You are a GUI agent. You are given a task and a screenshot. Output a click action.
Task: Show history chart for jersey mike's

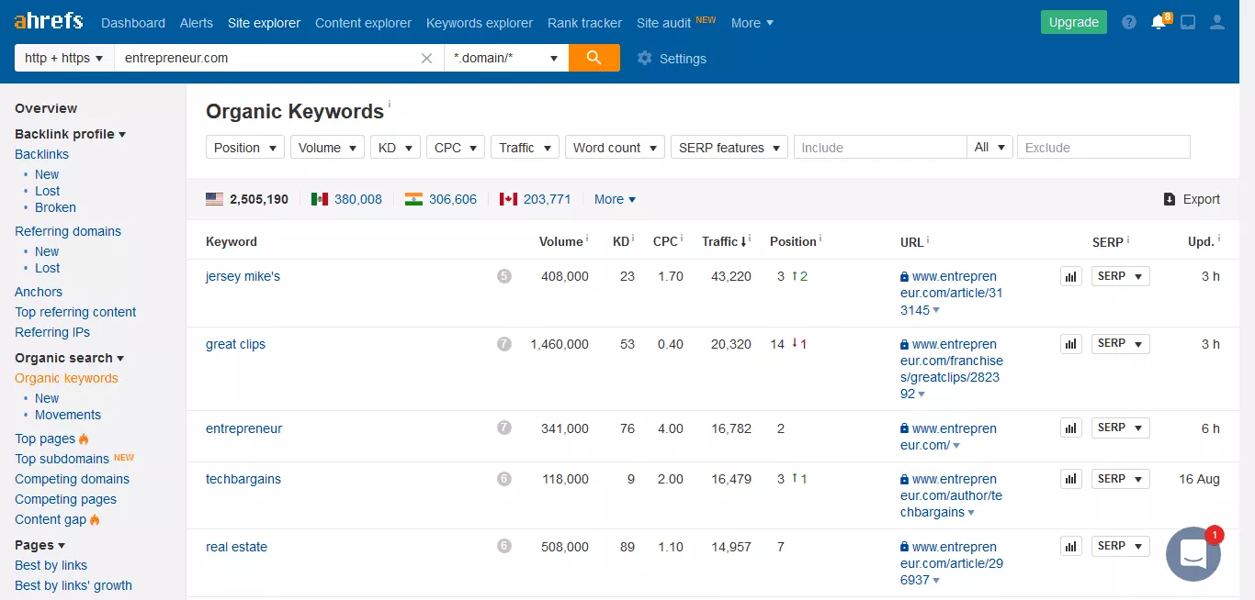point(1070,276)
